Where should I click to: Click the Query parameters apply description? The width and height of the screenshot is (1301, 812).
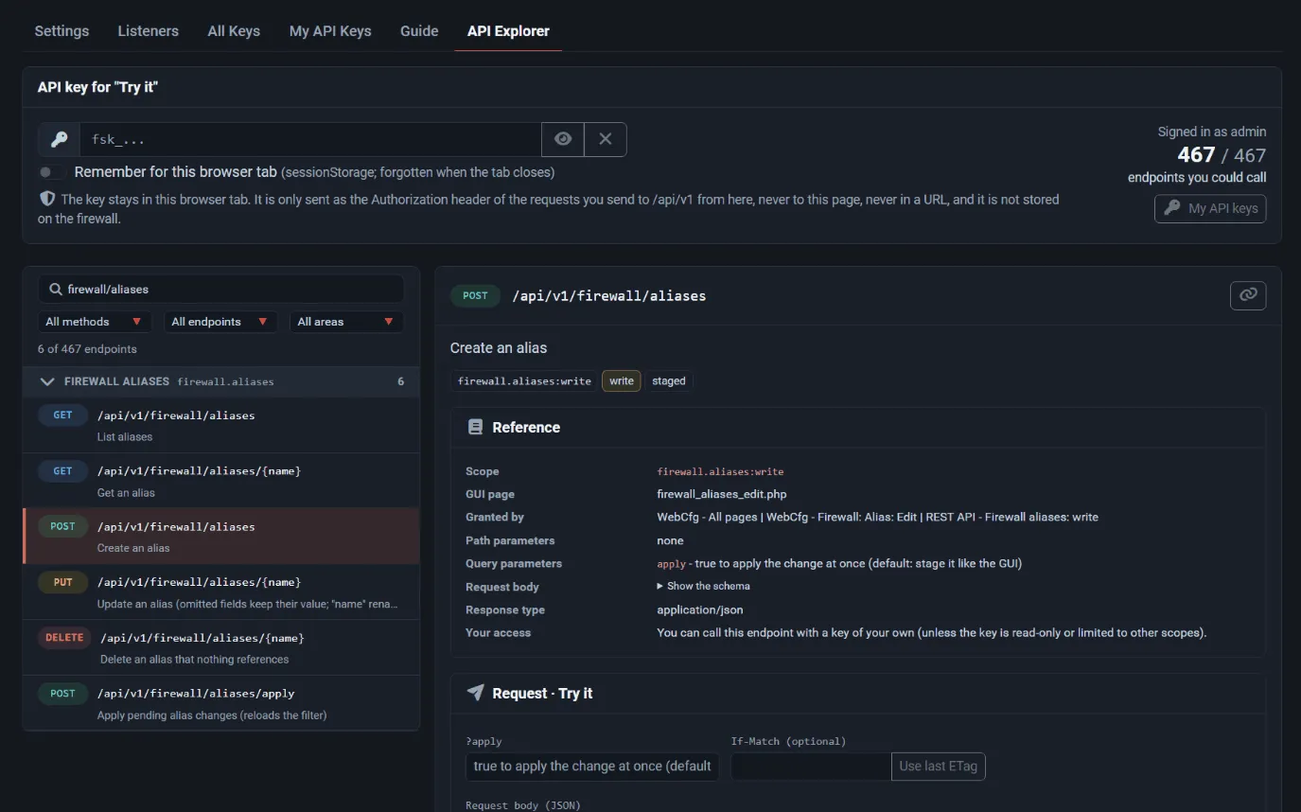pyautogui.click(x=839, y=563)
